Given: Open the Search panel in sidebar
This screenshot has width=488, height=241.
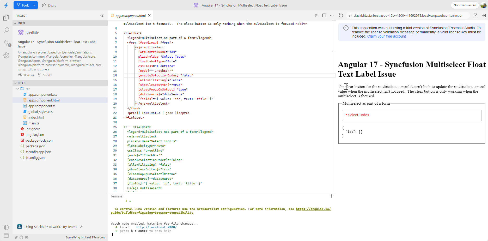Looking at the screenshot, I should [x=6, y=30].
